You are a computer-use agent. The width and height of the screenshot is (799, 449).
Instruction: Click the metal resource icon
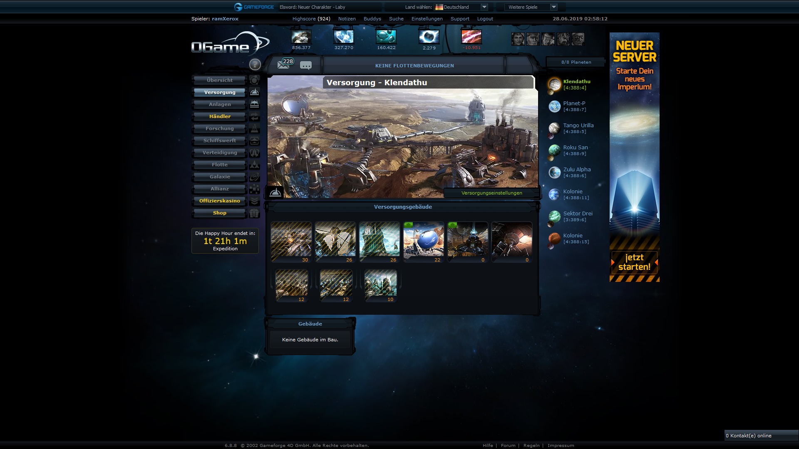click(301, 37)
